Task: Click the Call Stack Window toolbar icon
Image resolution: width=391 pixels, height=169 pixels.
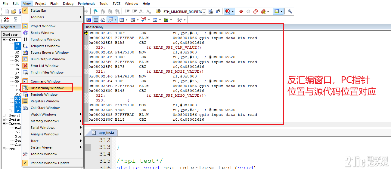Action: point(103,20)
